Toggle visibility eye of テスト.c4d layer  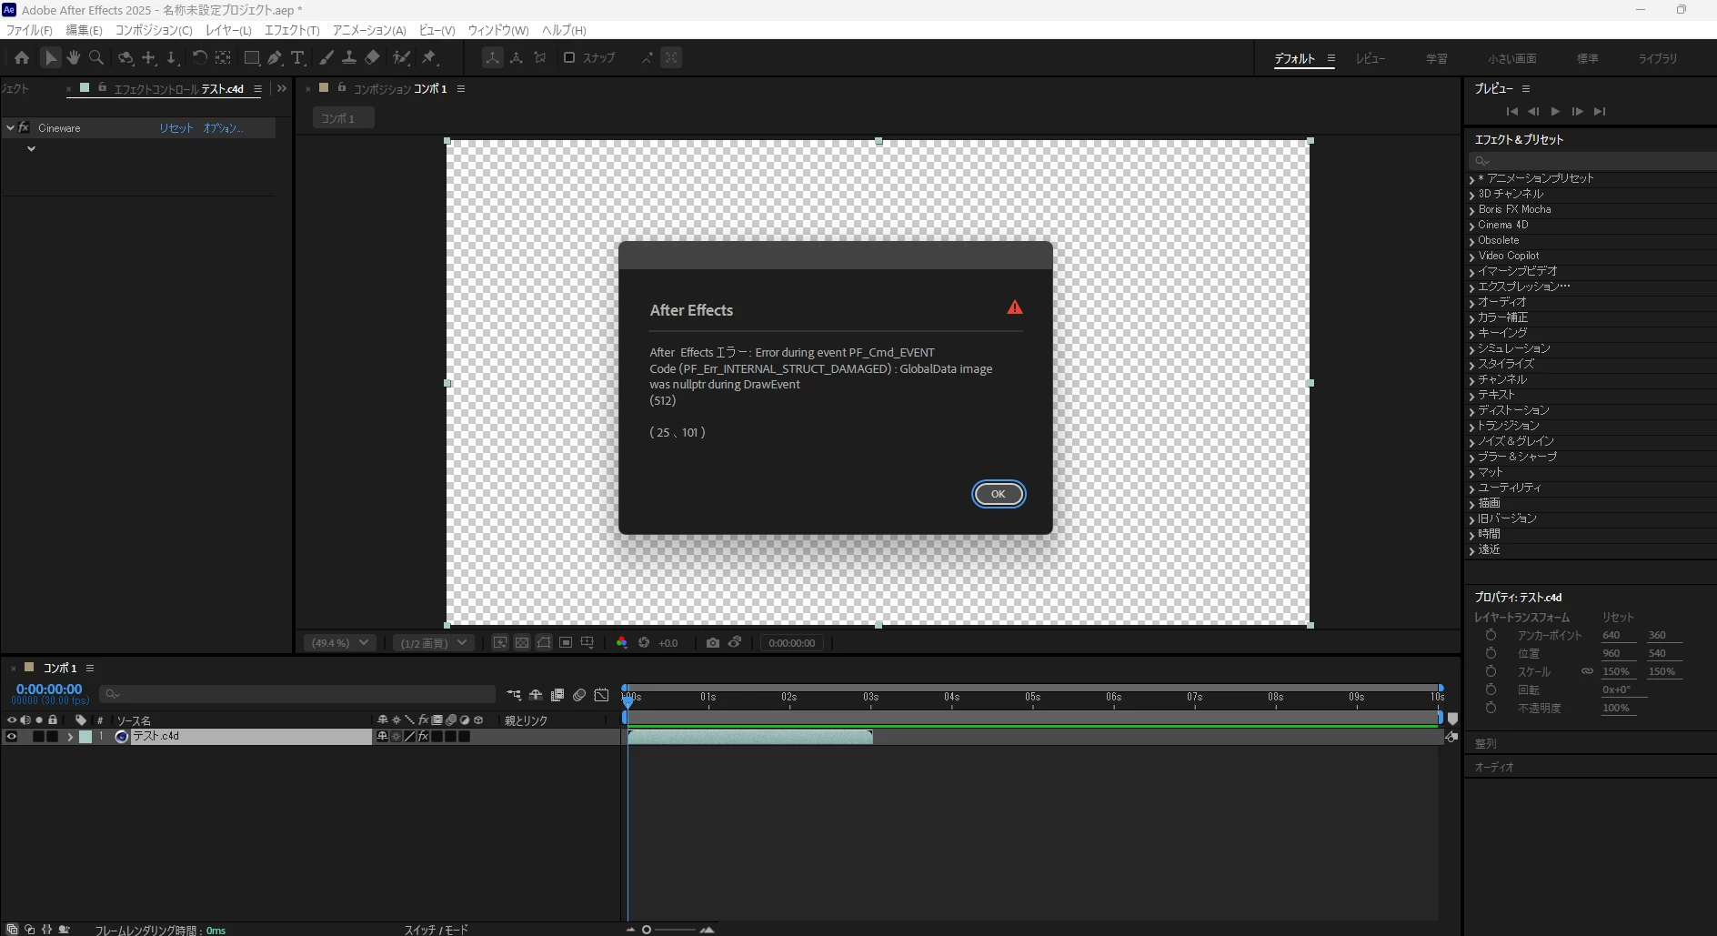[x=11, y=737]
